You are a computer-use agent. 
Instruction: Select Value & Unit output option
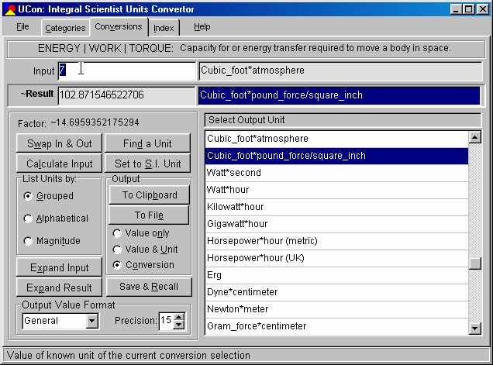tap(145, 250)
